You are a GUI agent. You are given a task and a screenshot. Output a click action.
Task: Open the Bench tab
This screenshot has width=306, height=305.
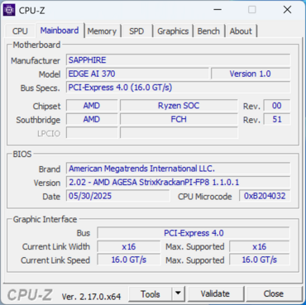point(208,31)
